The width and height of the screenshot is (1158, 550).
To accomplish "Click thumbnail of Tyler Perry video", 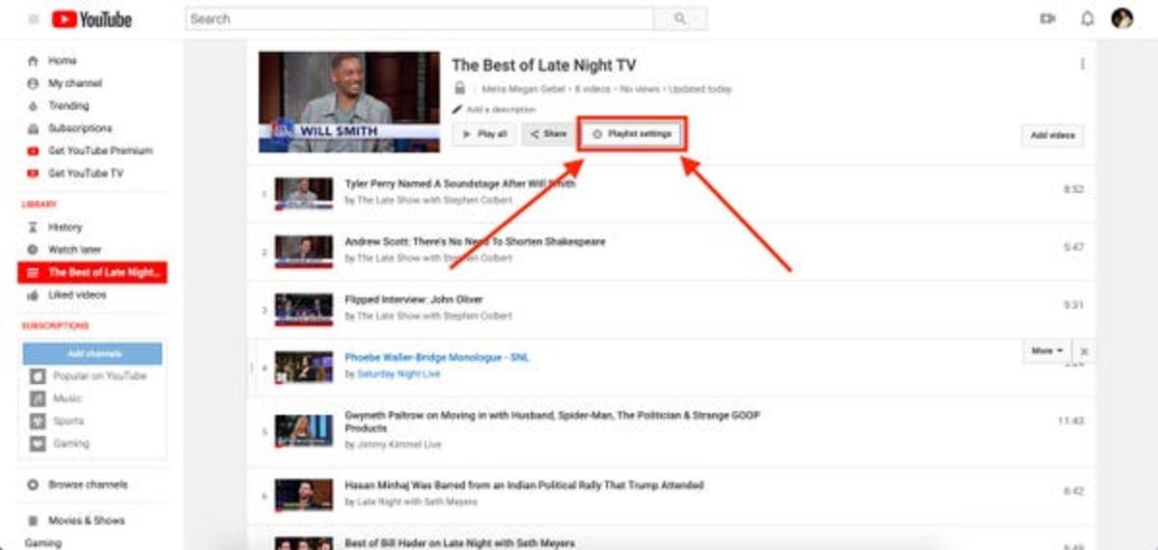I will [304, 193].
